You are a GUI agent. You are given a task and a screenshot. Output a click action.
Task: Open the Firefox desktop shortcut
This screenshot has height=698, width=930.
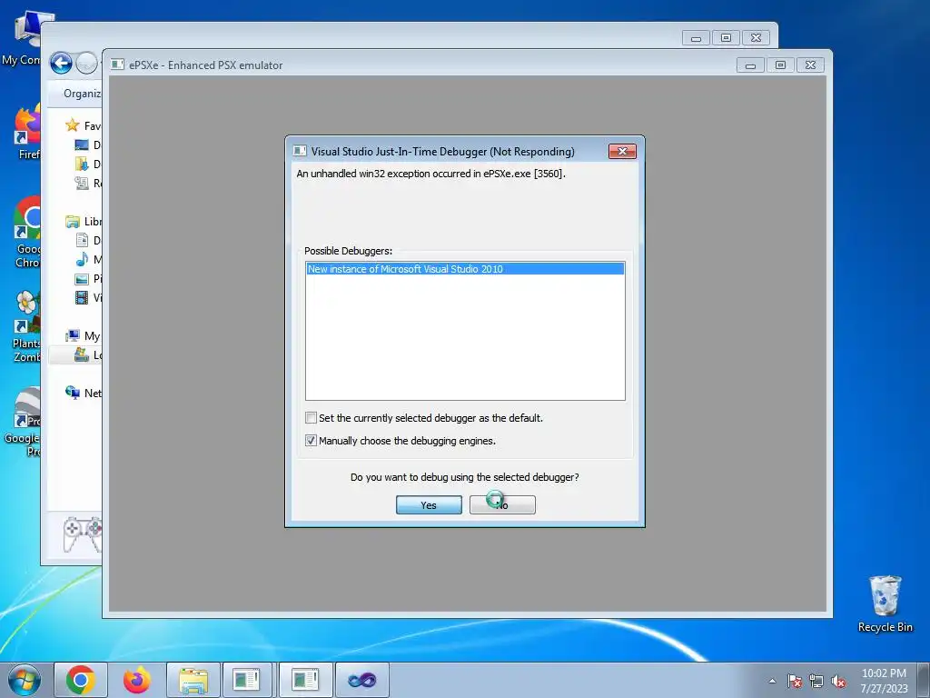point(27,134)
